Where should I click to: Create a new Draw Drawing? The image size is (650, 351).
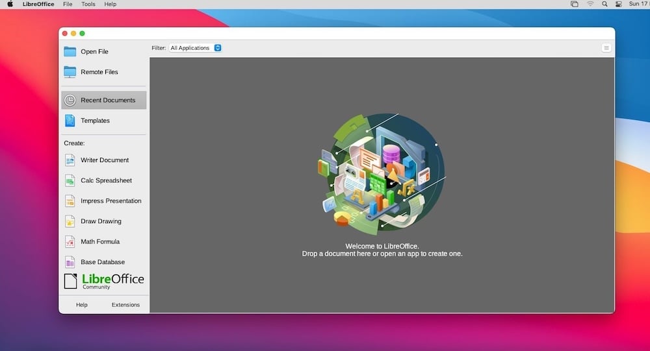(x=103, y=221)
